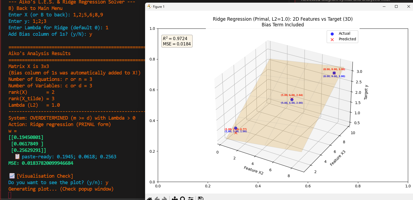Viewport: 413px width, 200px height.
Task: Click the clipboard icon next to paste-ready weights
Action: [17, 156]
